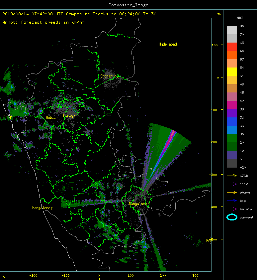The image size is (257, 280).
Task: Select the dark gray swatch between 5 and -20
Action: (x=232, y=163)
